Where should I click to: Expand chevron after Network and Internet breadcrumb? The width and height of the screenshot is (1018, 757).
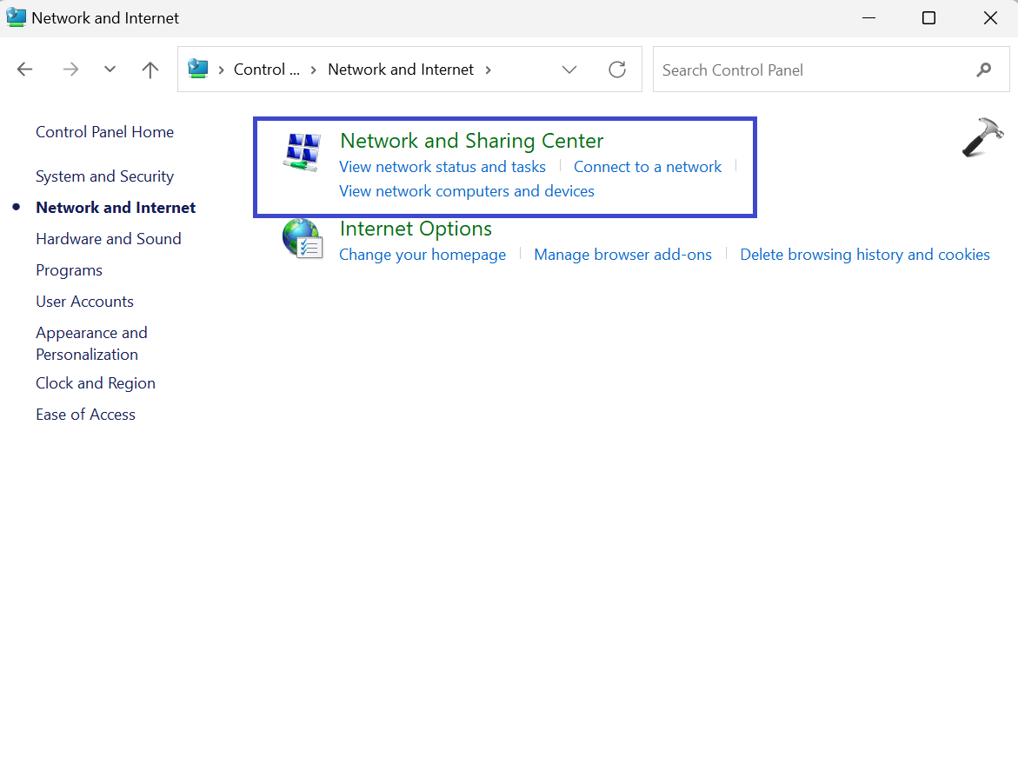pyautogui.click(x=489, y=70)
